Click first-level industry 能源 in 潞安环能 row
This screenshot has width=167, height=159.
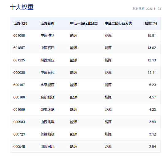tap(74, 110)
